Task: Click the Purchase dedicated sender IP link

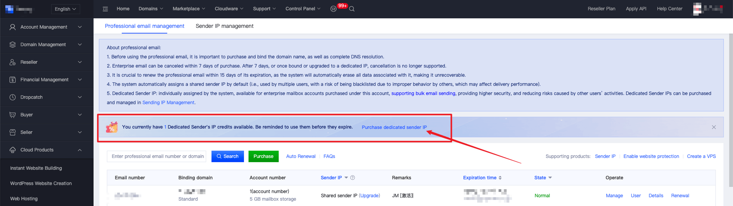Action: point(394,127)
